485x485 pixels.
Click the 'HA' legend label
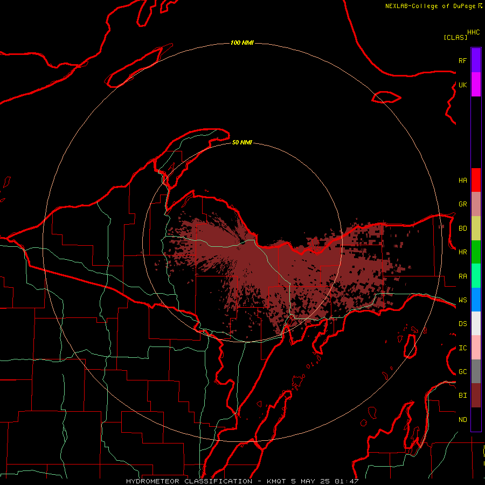463,180
